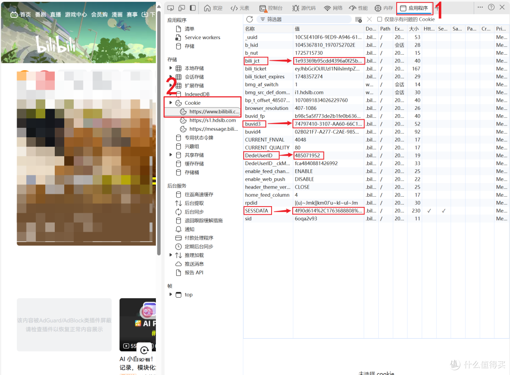
Task: Sort cookies by Path column header
Action: [385, 29]
